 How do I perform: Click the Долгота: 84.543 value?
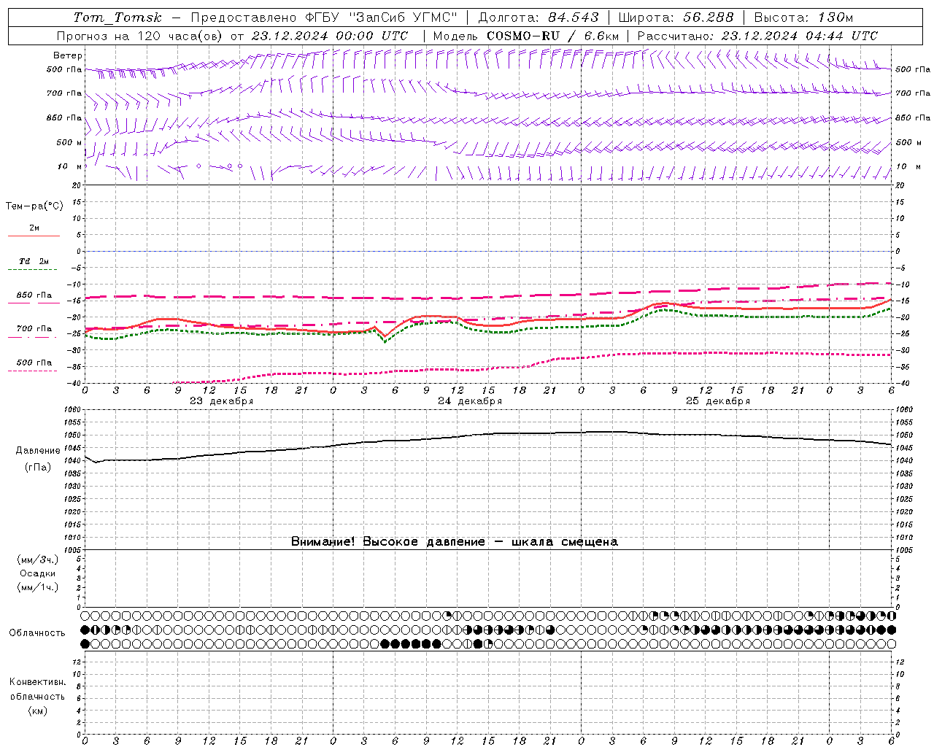coord(539,18)
